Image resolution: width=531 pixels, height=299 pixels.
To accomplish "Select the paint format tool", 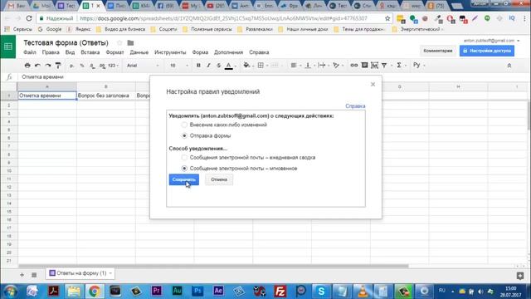I will [x=58, y=66].
